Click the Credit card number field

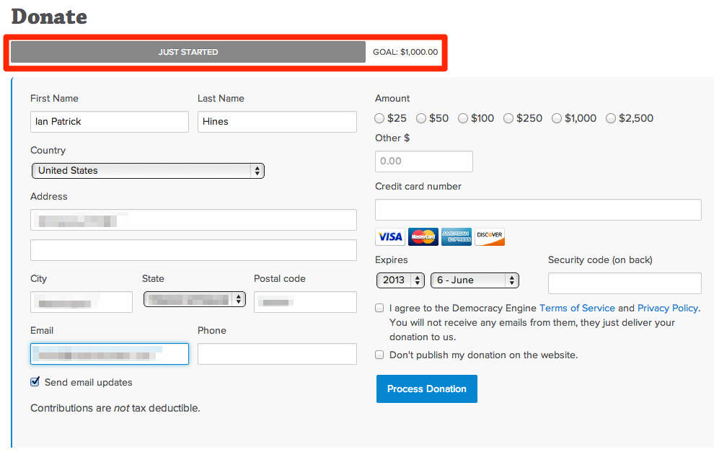pos(538,210)
